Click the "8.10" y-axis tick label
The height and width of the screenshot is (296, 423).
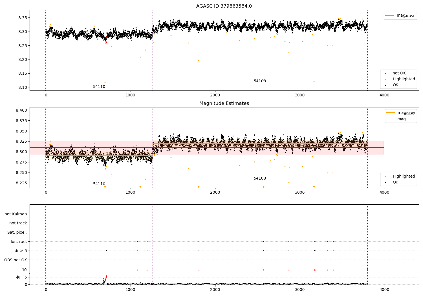pos(23,87)
